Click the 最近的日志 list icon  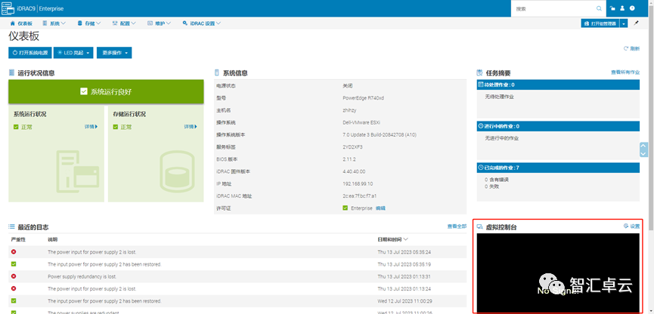coord(11,227)
